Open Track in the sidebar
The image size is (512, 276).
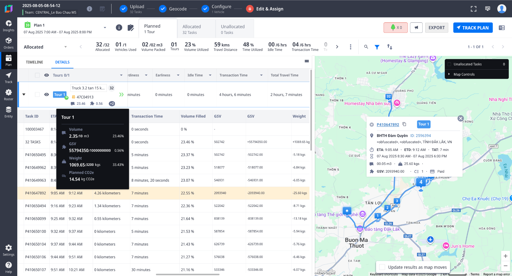[8, 78]
